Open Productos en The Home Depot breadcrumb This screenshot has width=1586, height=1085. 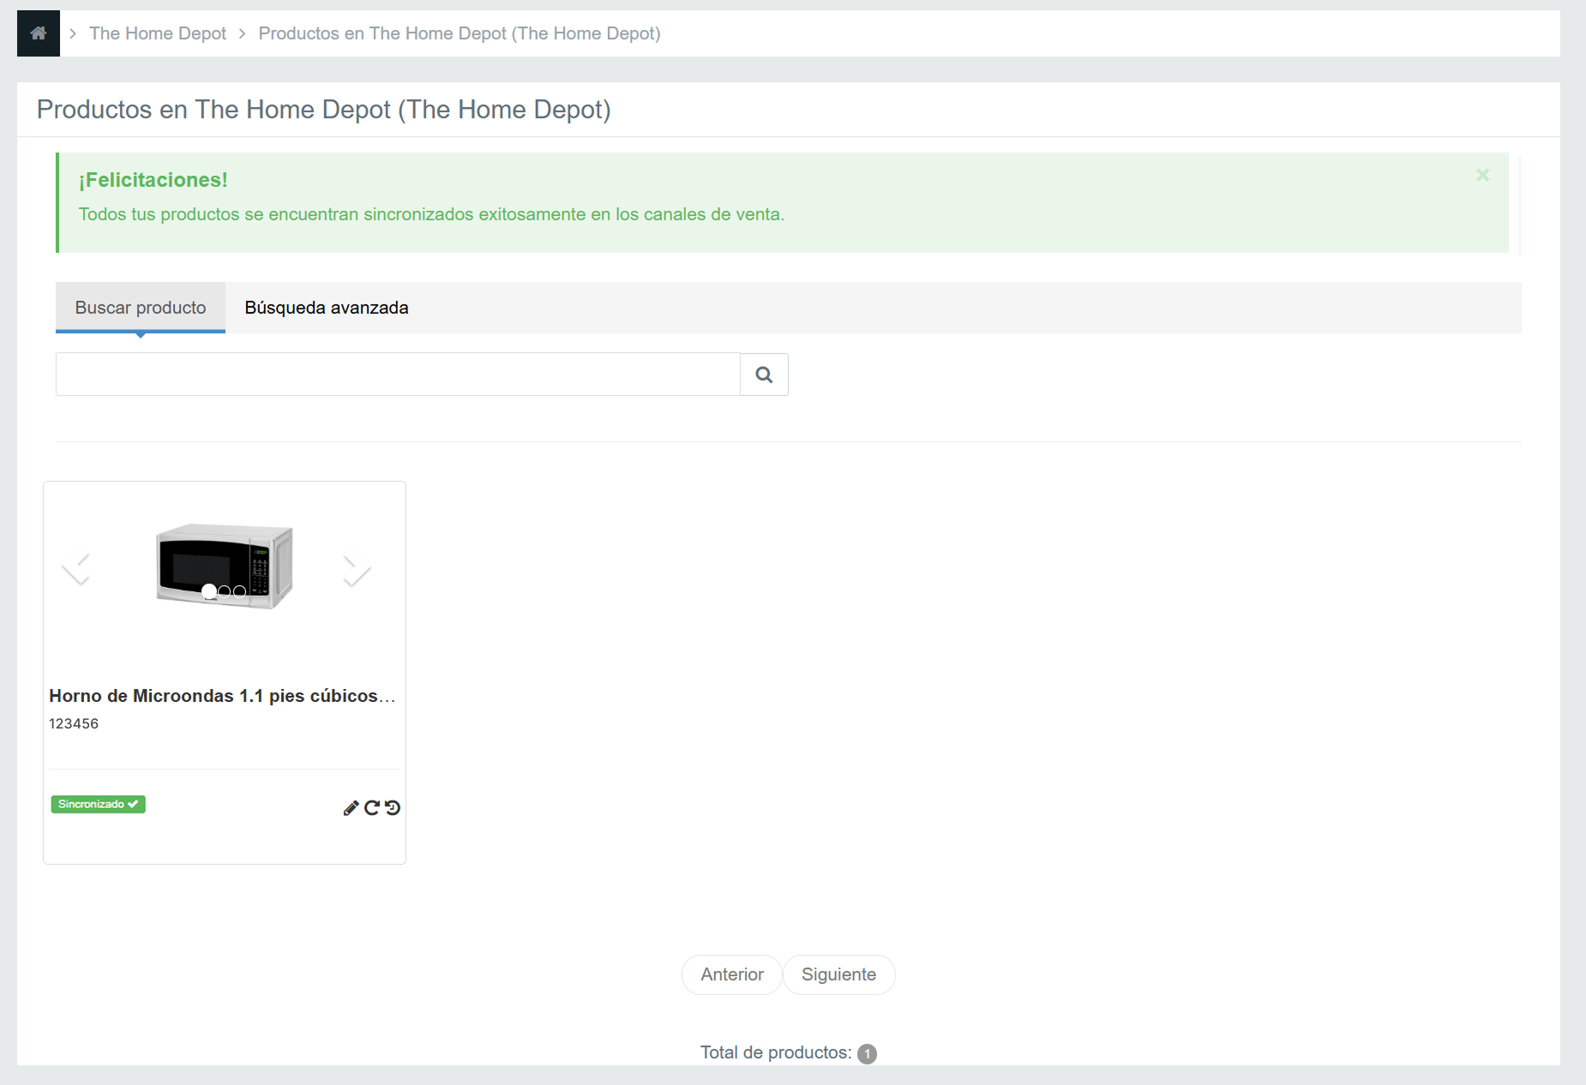(x=460, y=33)
